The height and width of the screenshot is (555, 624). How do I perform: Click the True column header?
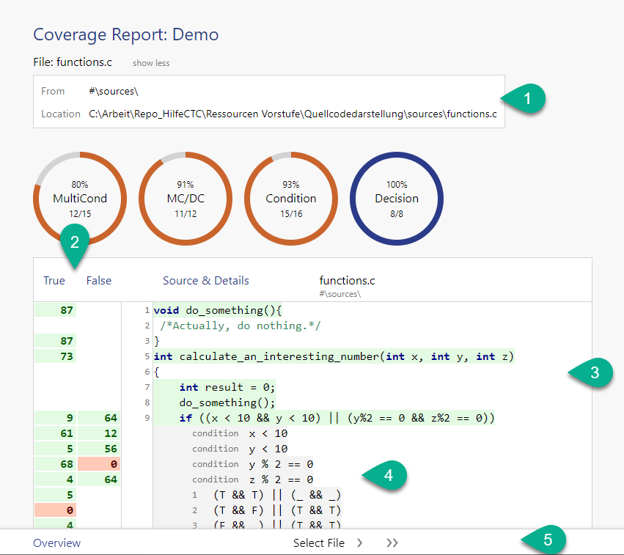(54, 281)
